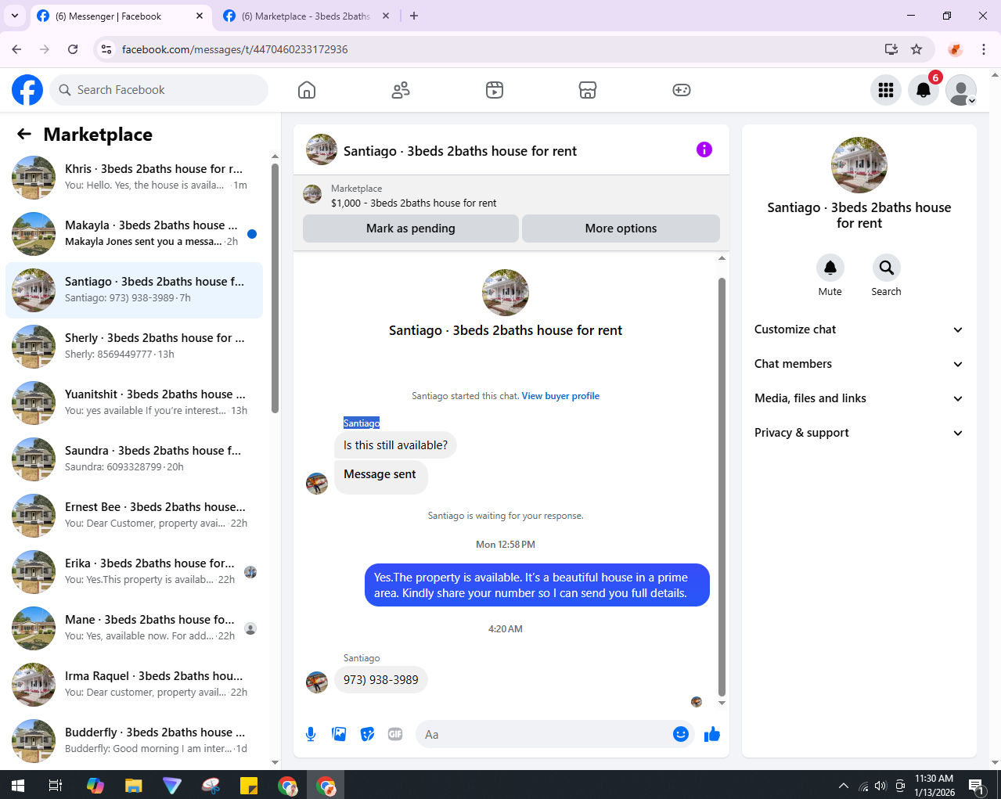Open emoji picker in message box

point(681,734)
